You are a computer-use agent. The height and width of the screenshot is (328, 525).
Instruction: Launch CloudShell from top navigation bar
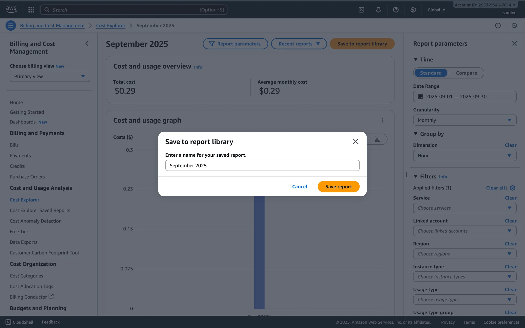[x=361, y=10]
